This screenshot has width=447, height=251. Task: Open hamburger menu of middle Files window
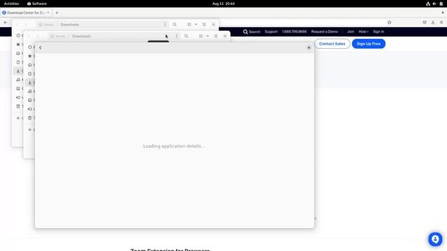pyautogui.click(x=216, y=36)
